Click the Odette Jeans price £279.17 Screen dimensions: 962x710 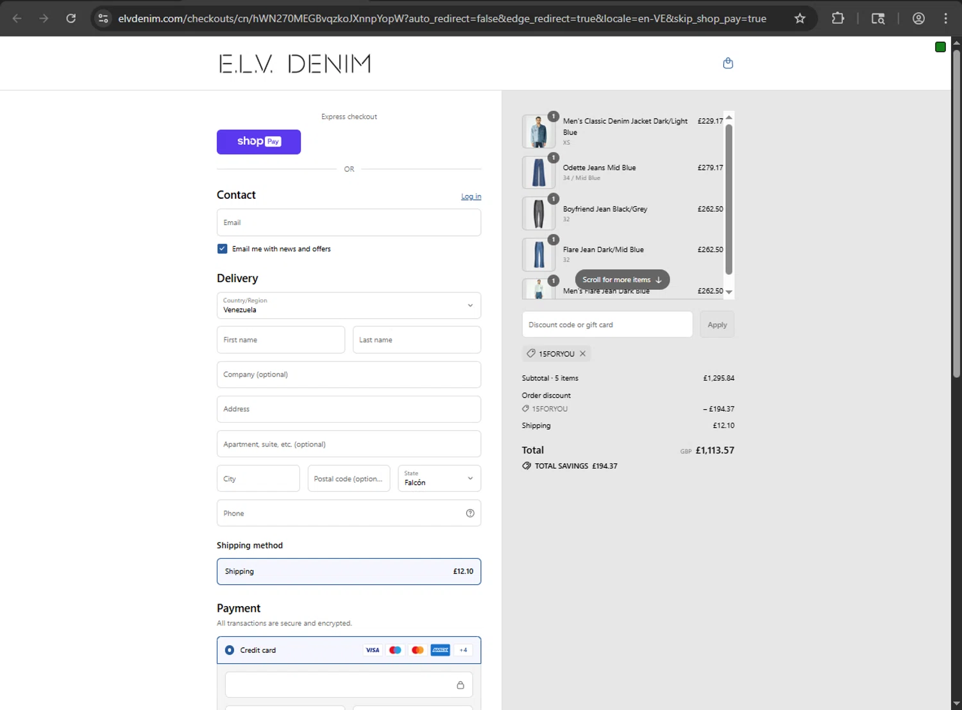tap(710, 167)
